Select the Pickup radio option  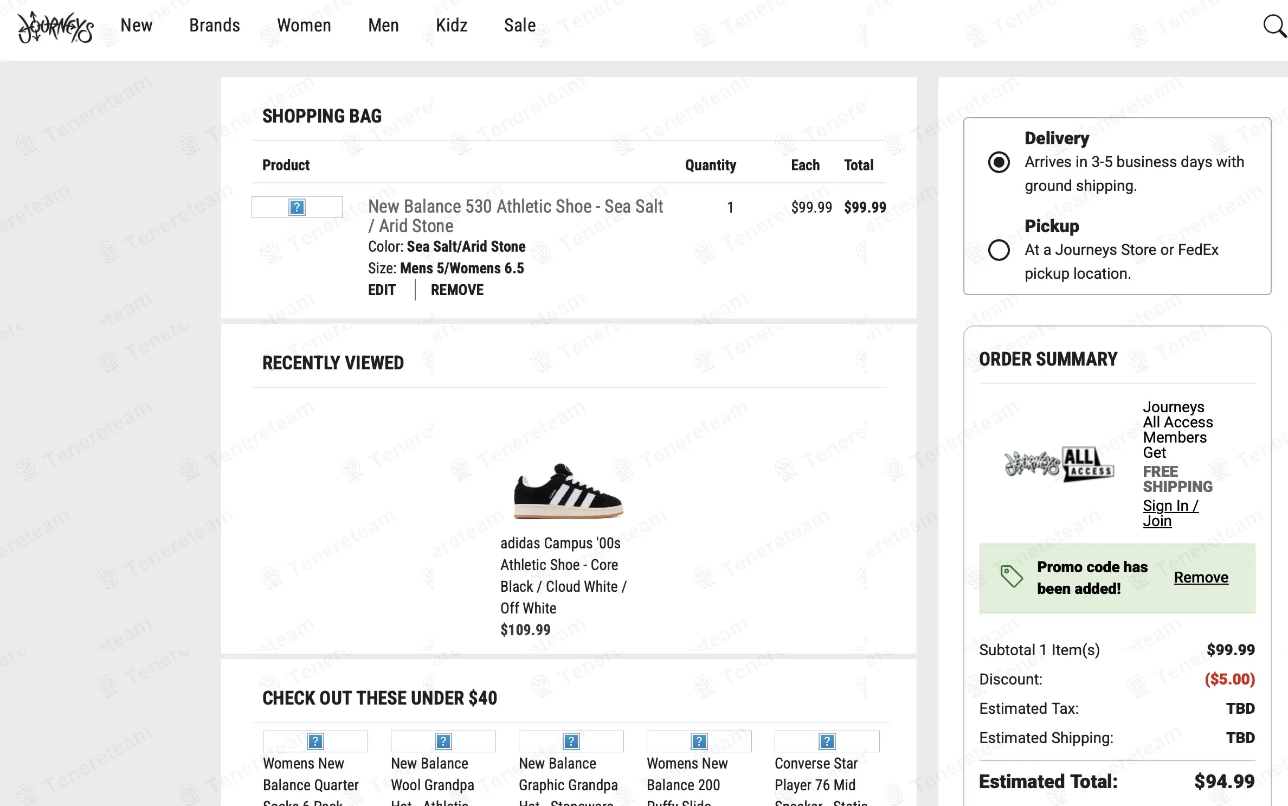(999, 250)
